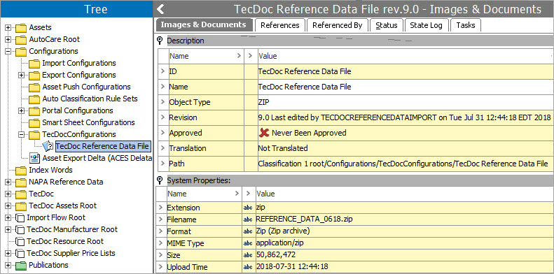Click the MIME Type value application/zip
The image size is (554, 274).
[x=279, y=243]
